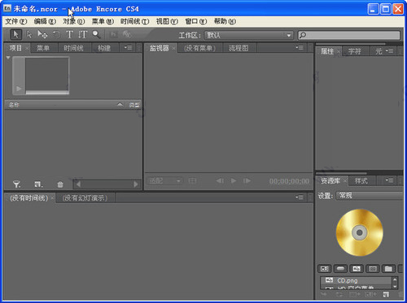This screenshot has width=407, height=303.
Task: Click the gold CD preview image
Action: tap(360, 232)
